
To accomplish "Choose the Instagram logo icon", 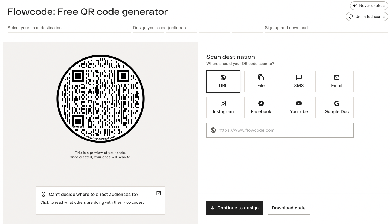I will pos(223,103).
